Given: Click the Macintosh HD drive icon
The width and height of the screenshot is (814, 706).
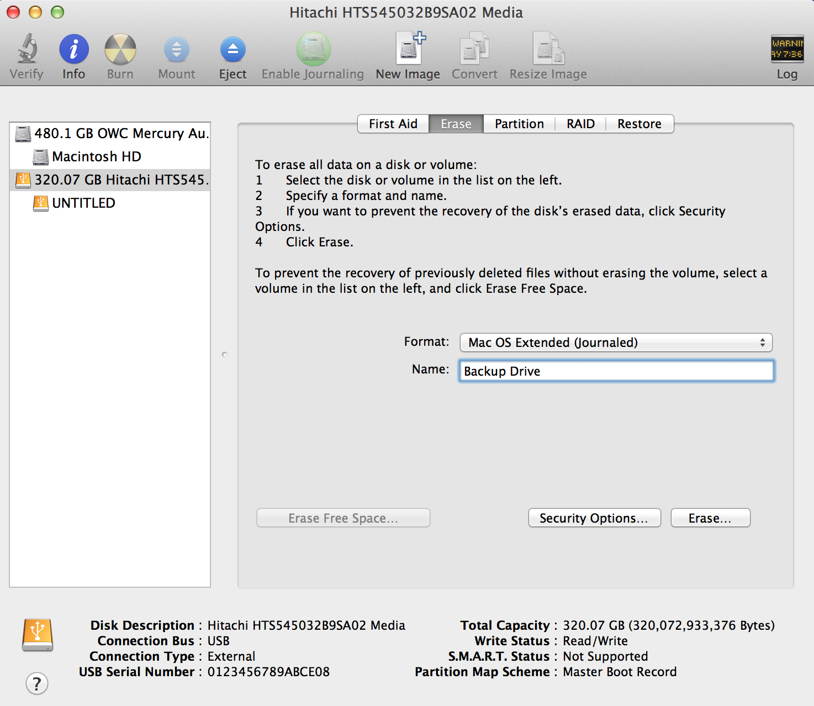Looking at the screenshot, I should [41, 157].
